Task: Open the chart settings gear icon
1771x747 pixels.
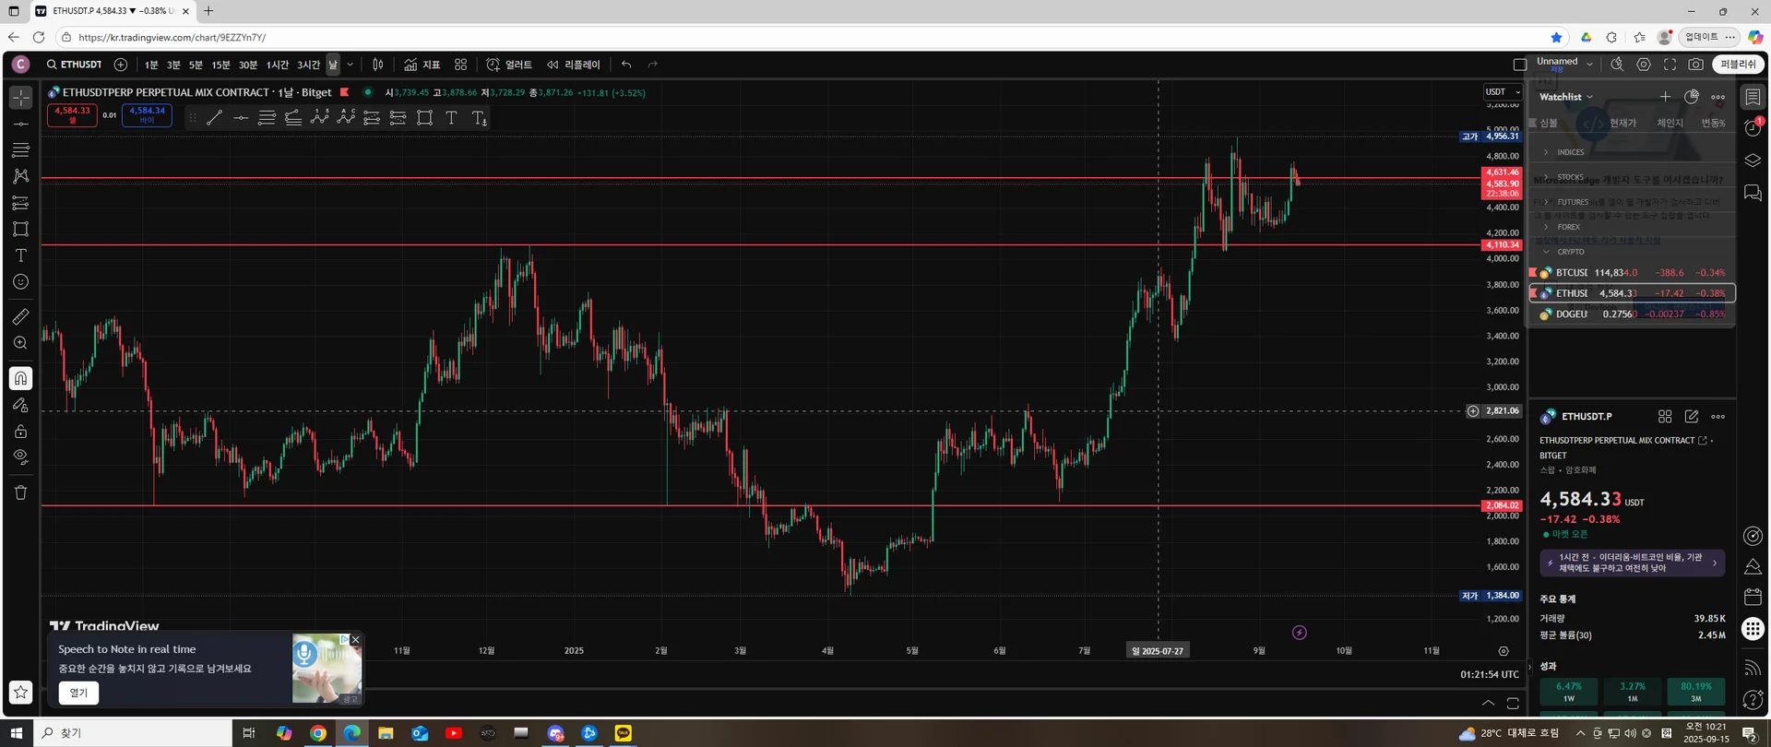Action: tap(1644, 65)
